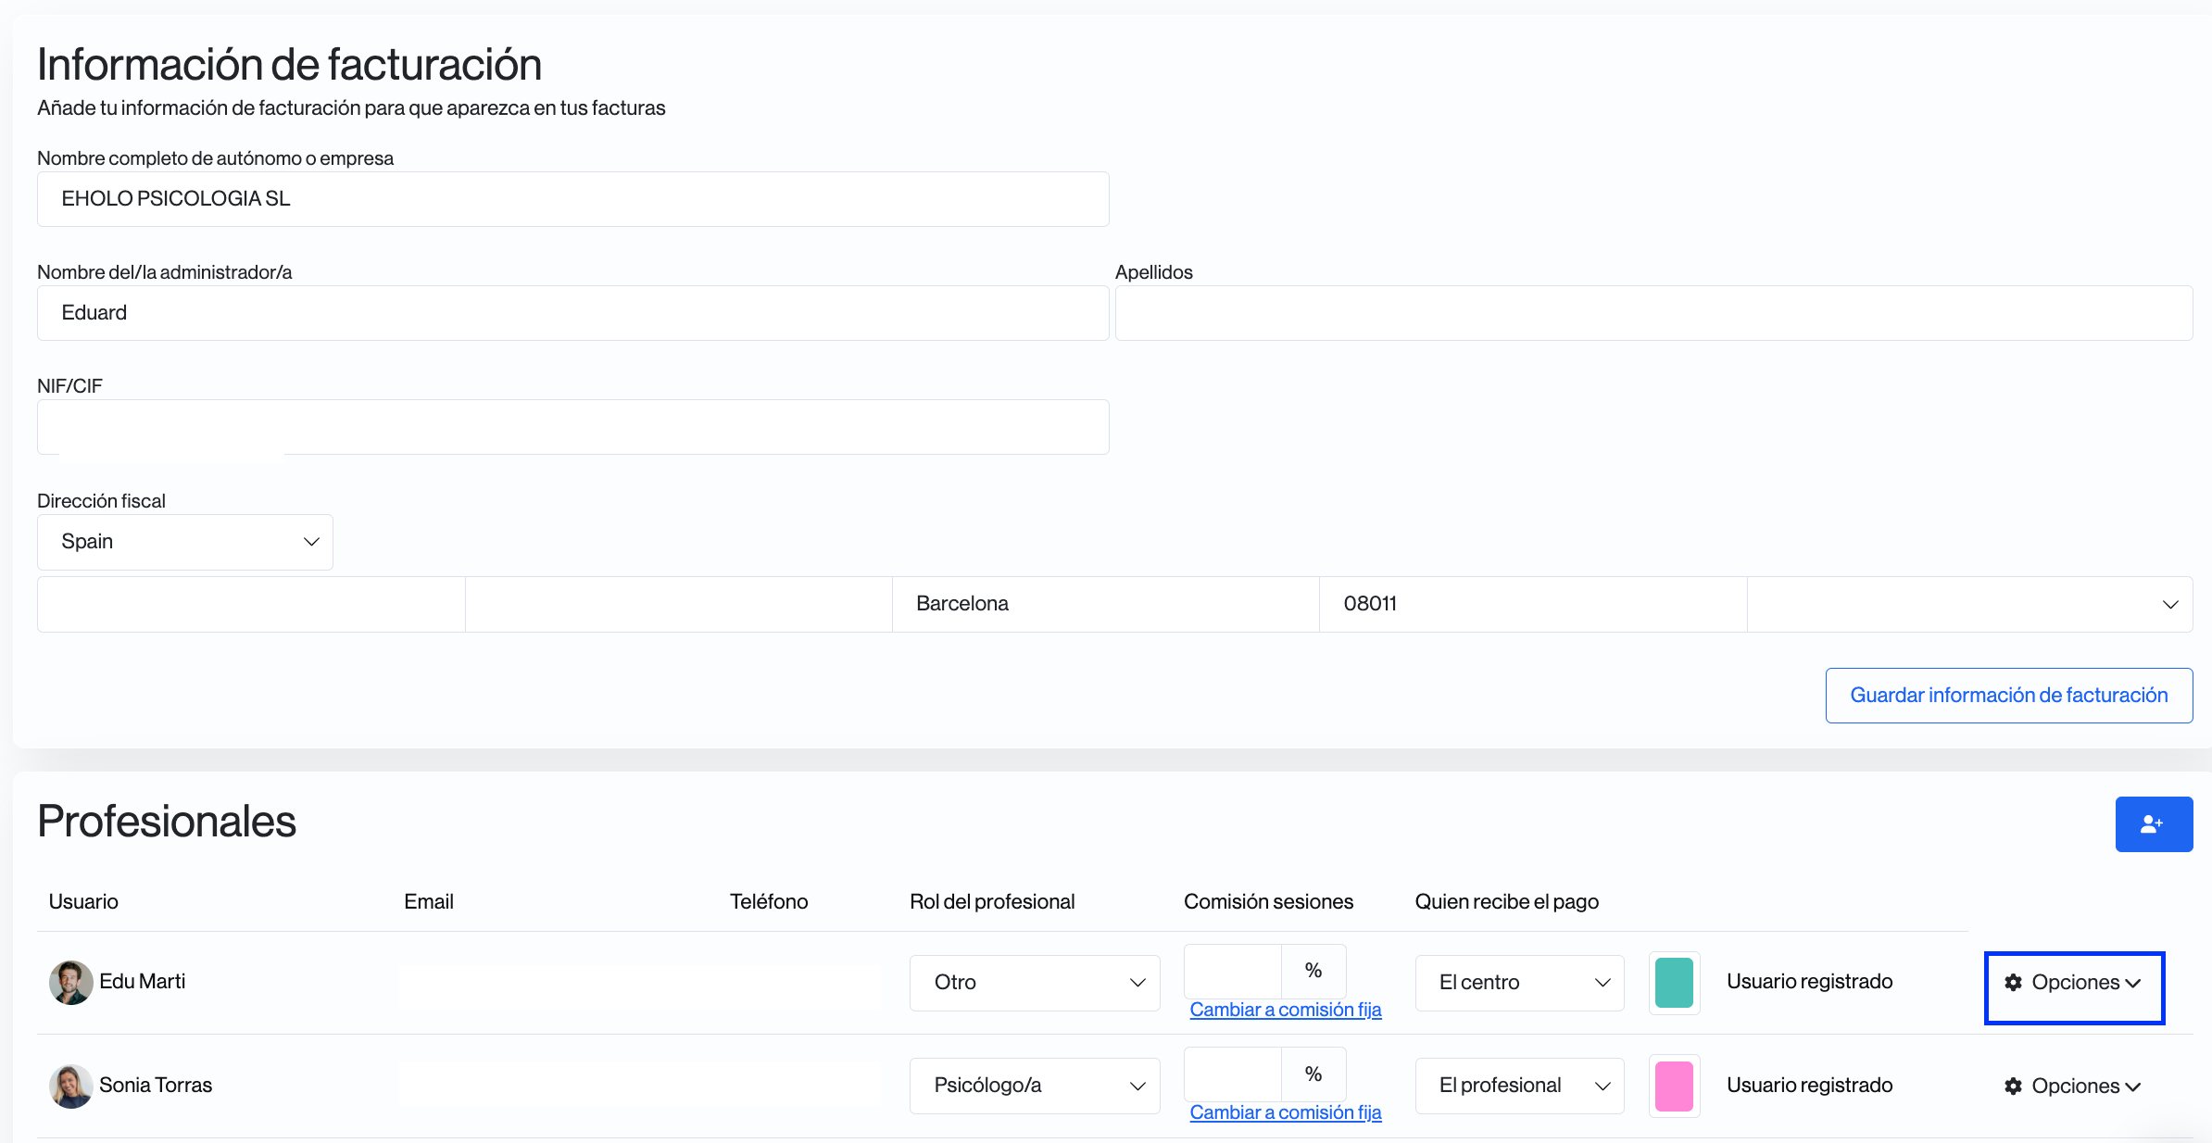The image size is (2212, 1143).
Task: Click the NIF/CIF input field
Action: pos(572,427)
